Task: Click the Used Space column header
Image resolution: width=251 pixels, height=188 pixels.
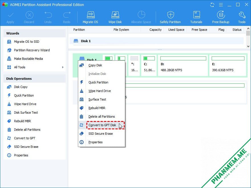Action: coord(176,30)
